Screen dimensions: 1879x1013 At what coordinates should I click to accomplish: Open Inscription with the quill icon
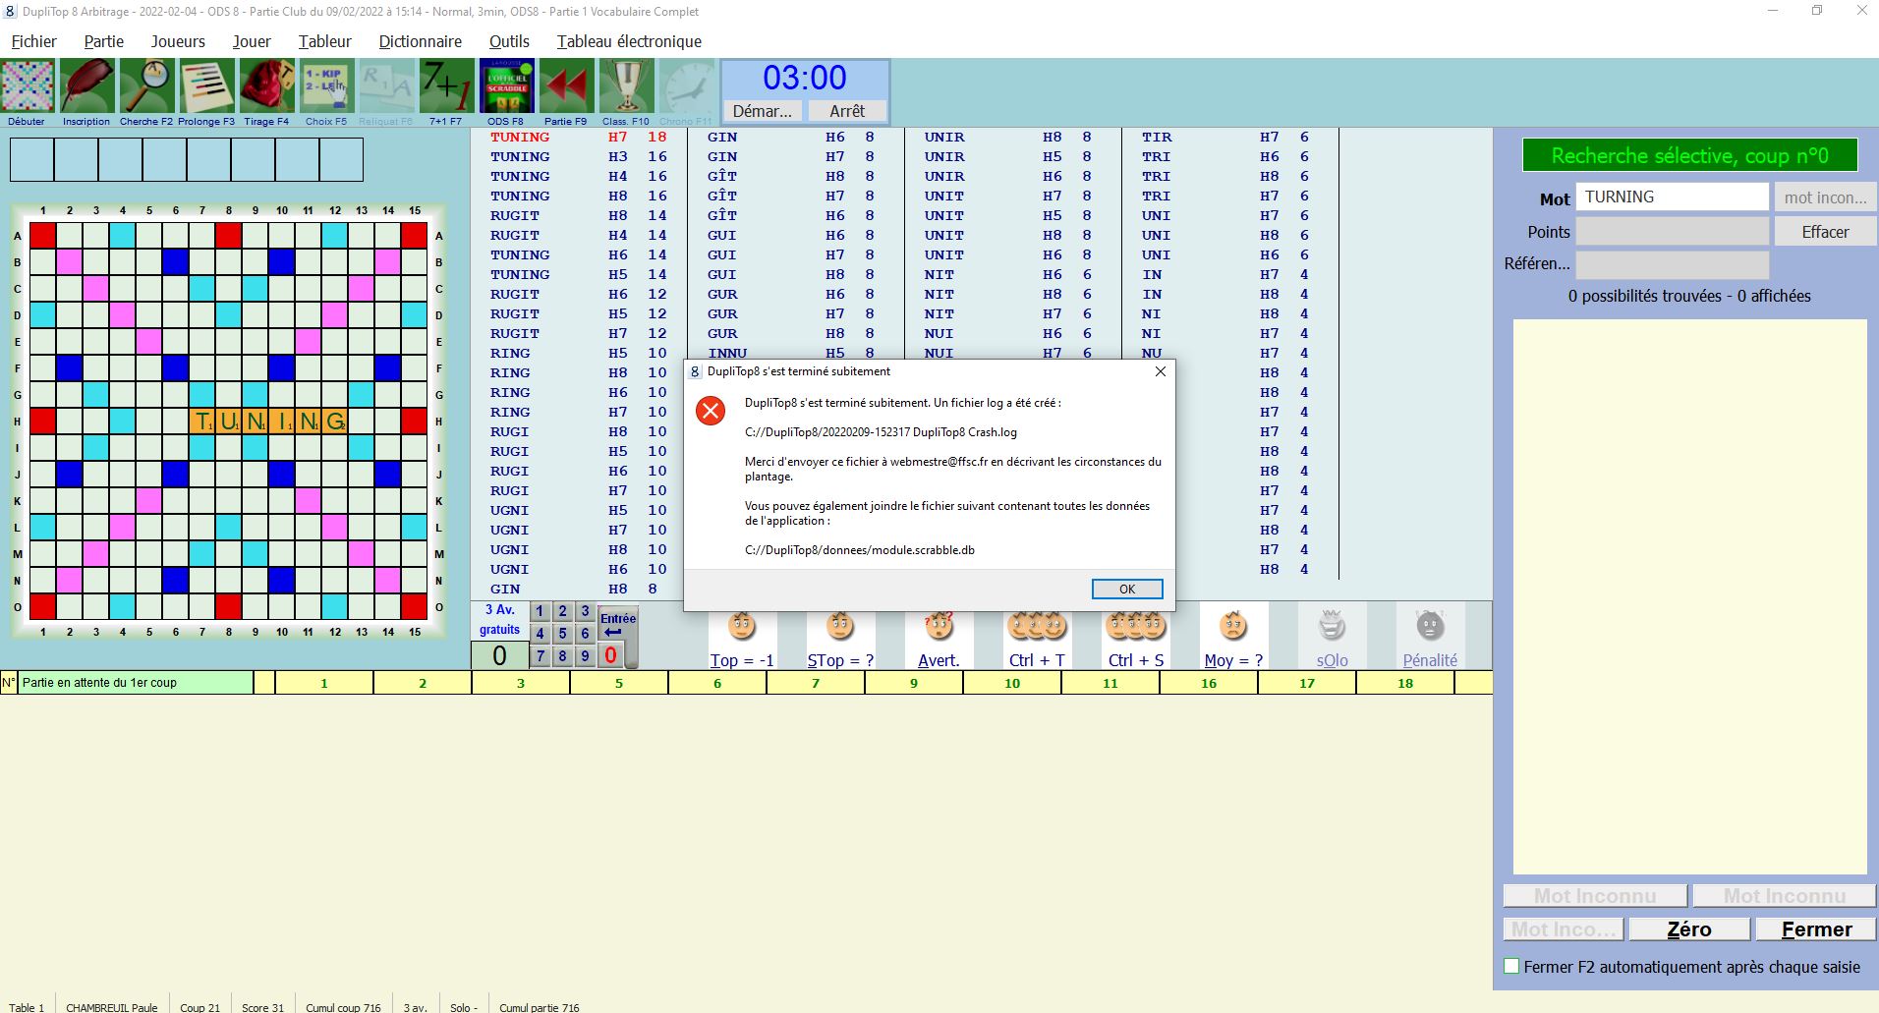coord(86,87)
